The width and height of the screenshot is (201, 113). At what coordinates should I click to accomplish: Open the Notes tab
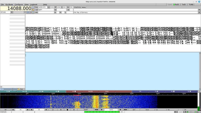tap(84, 7)
